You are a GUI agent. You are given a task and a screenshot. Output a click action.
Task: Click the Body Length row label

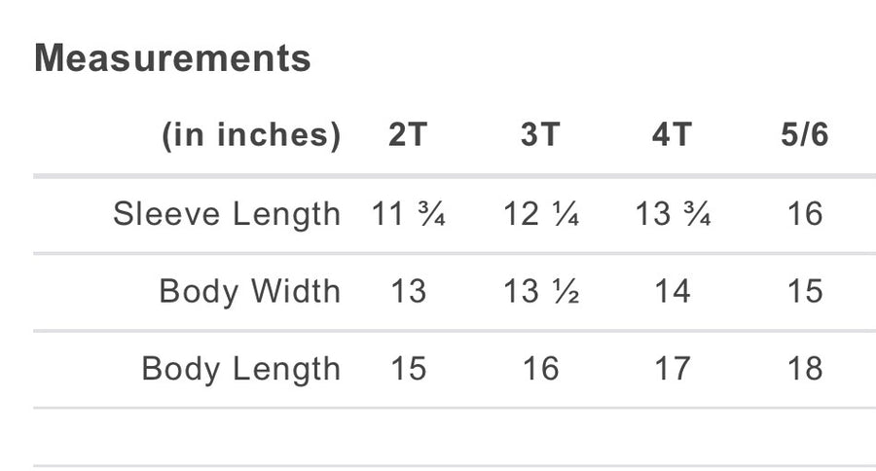(x=240, y=370)
